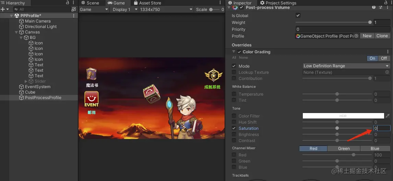The image size is (393, 181).
Task: Open the Lookup Texture object picker icon
Action: 387,72
